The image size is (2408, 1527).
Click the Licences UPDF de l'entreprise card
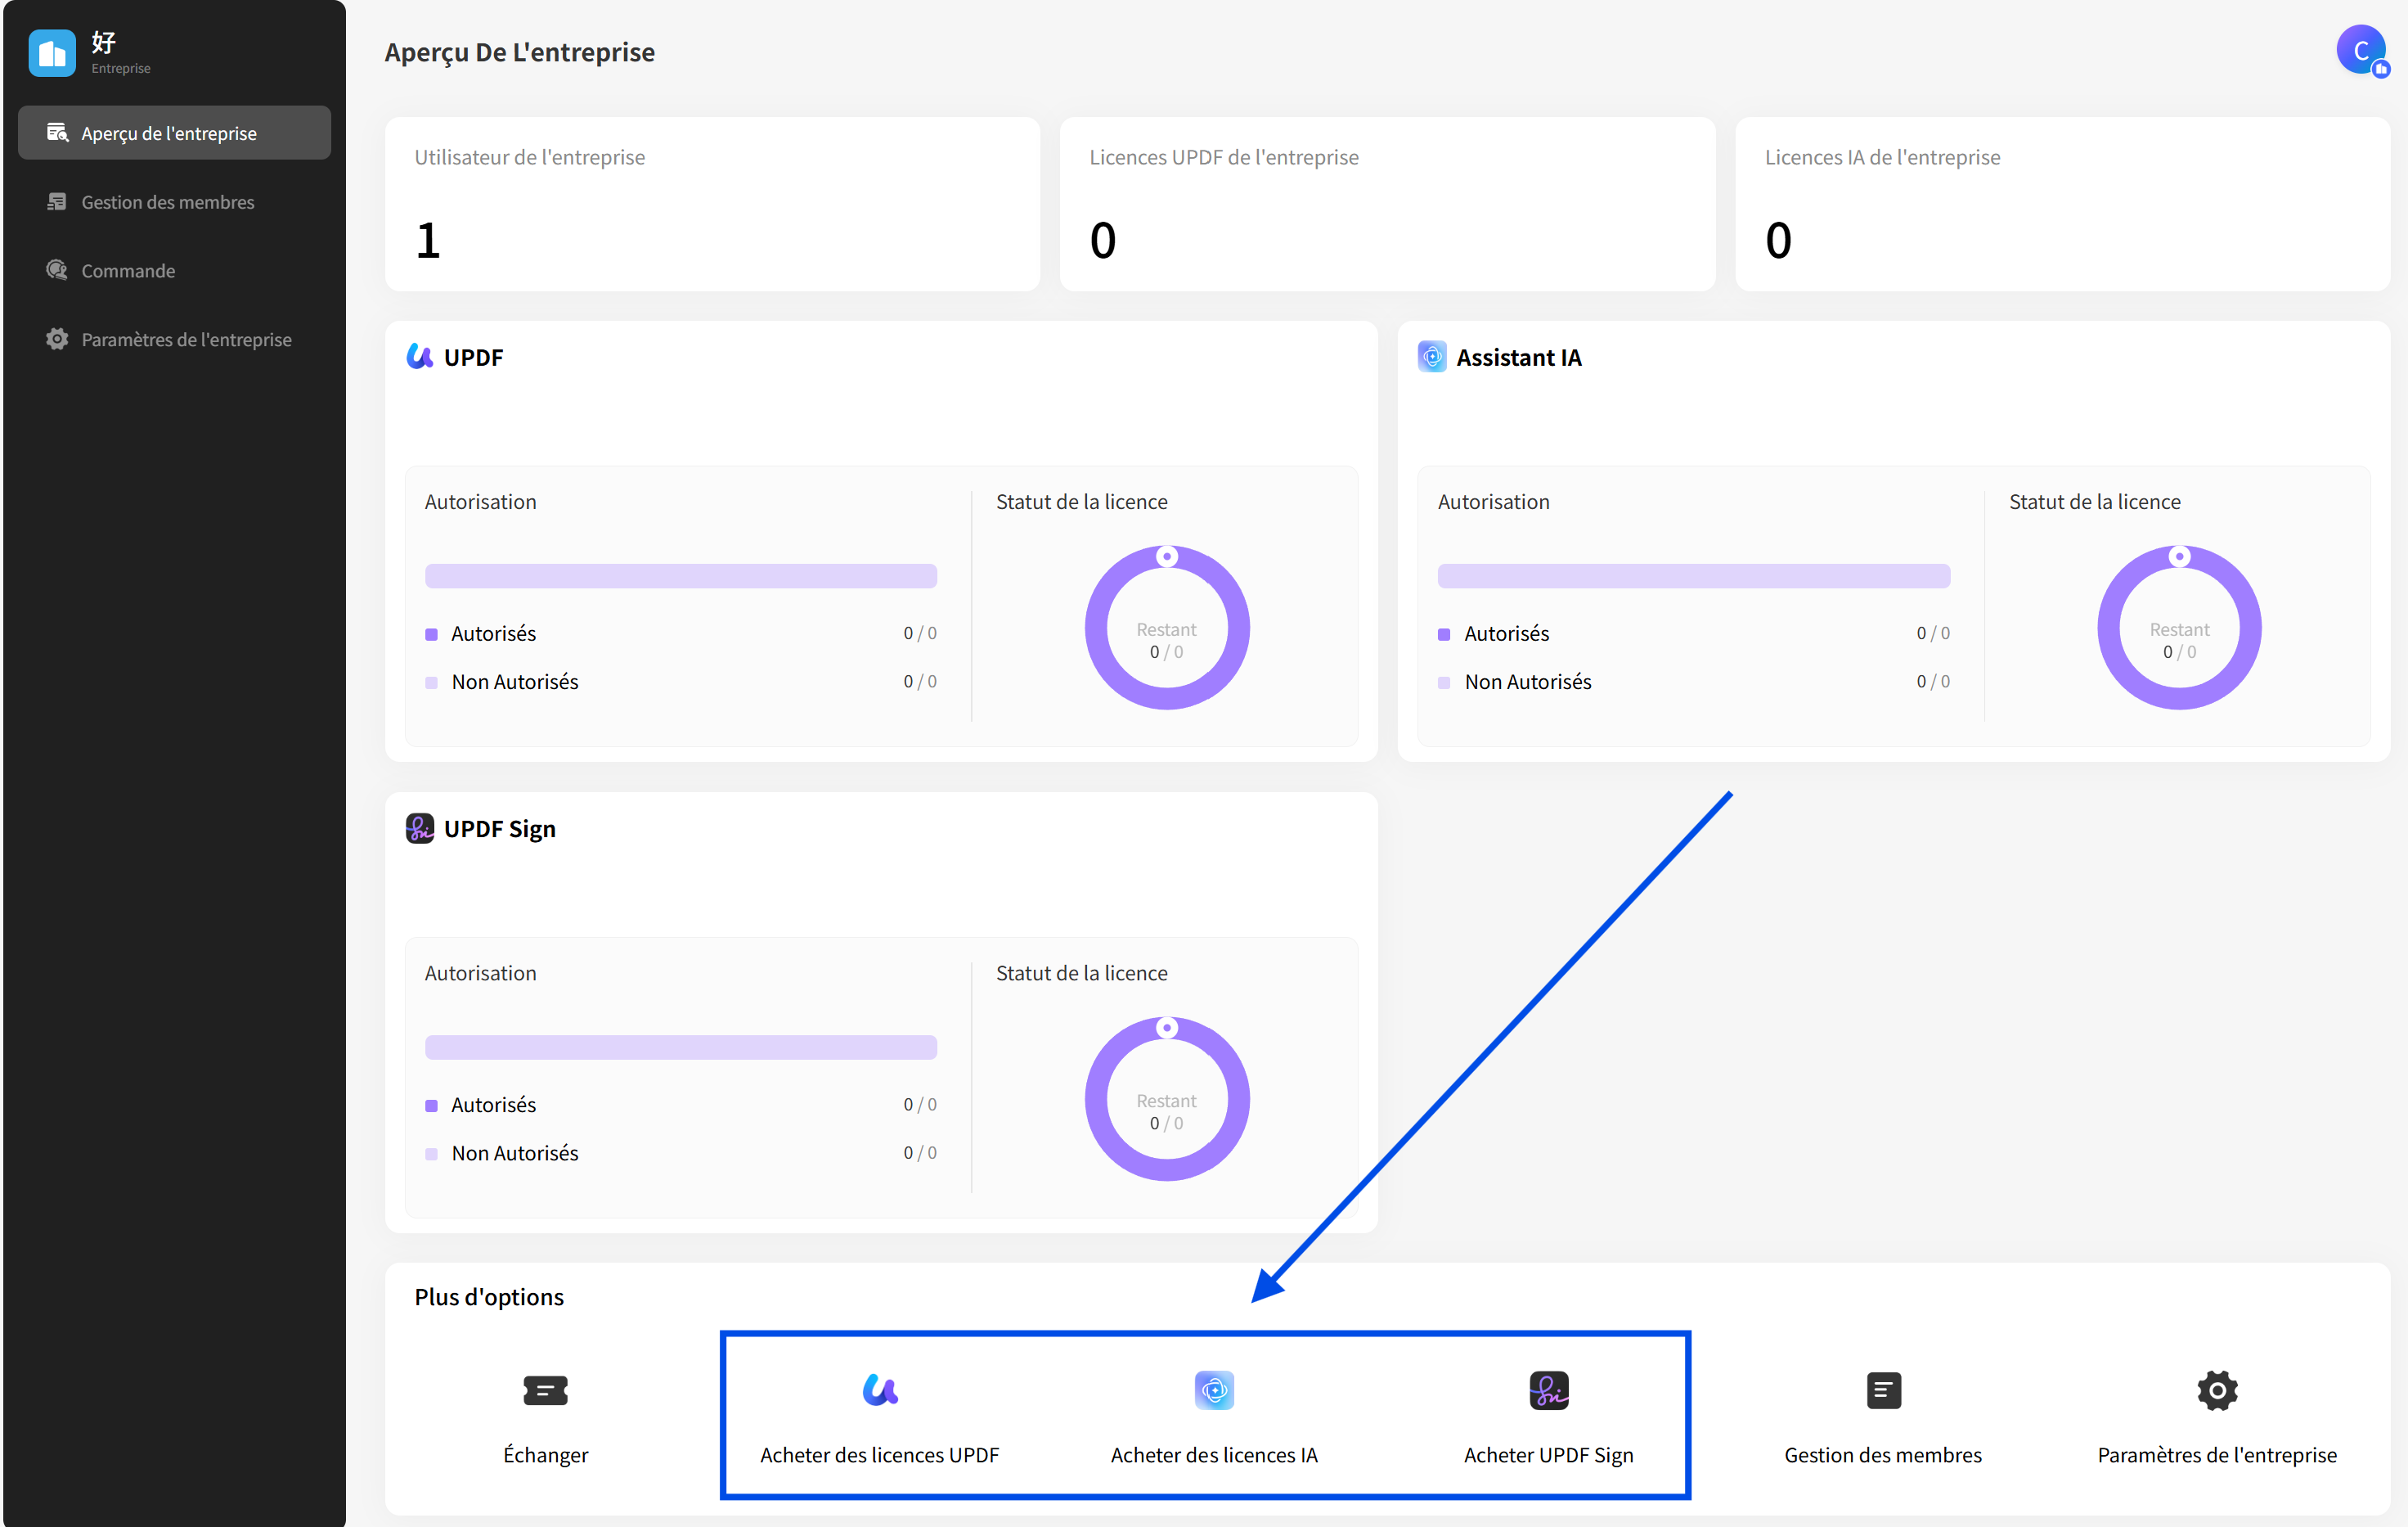(x=1387, y=204)
